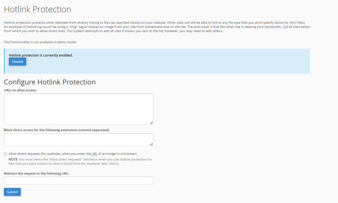Select 'Hotlink protection is currently enabled.' text

point(41,55)
